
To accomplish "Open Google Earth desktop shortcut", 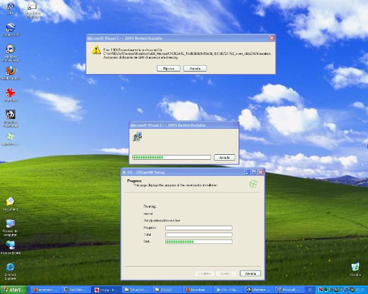I will coord(10,27).
